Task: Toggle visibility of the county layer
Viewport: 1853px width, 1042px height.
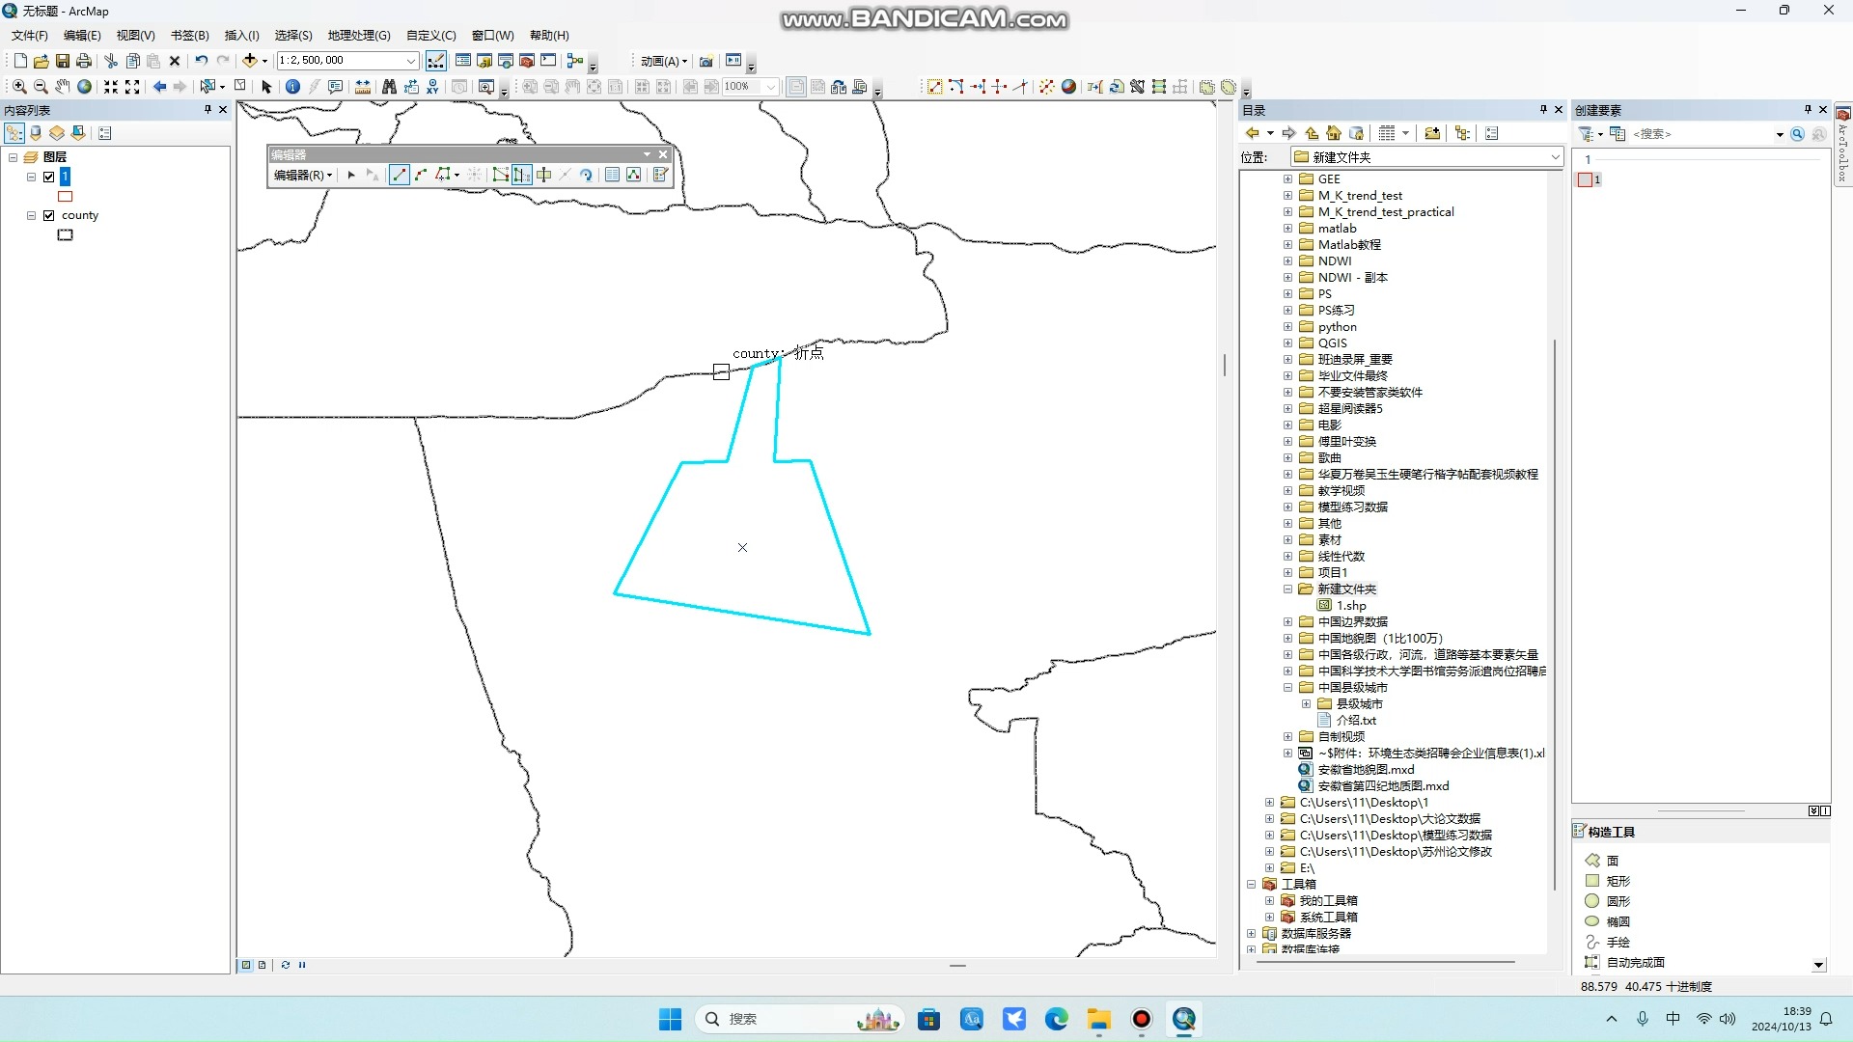Action: pos(48,215)
